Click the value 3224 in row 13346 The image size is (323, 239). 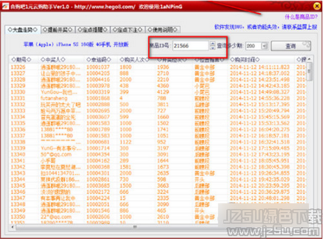[163, 192]
